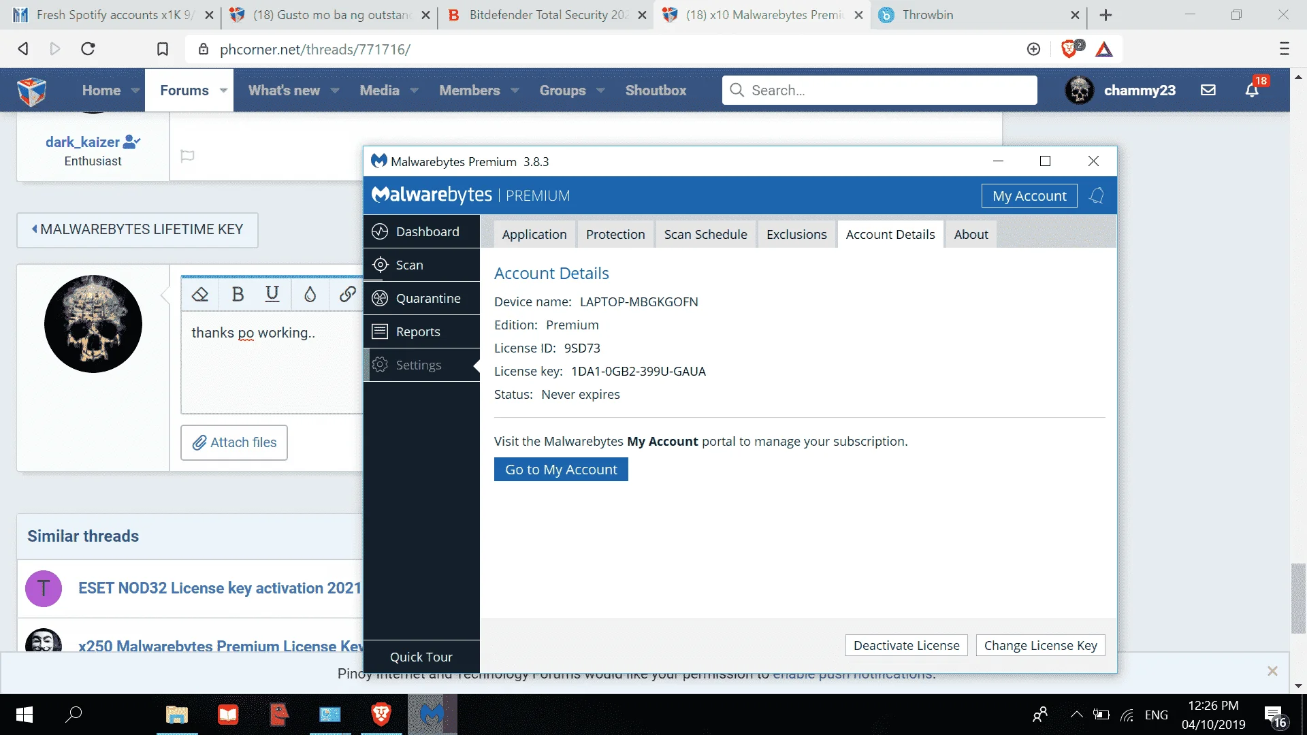This screenshot has width=1307, height=735.
Task: Open MALWAREBYTES LIFETIME KEY thread link
Action: [x=138, y=230]
